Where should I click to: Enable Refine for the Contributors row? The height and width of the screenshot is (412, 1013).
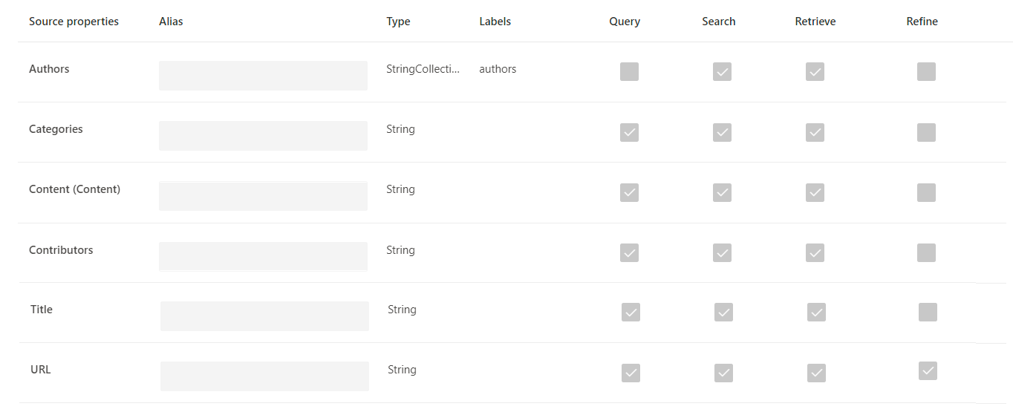tap(926, 252)
